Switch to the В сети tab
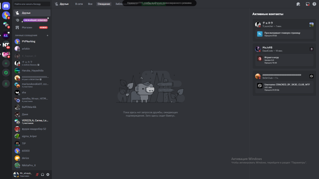 pos(79,4)
